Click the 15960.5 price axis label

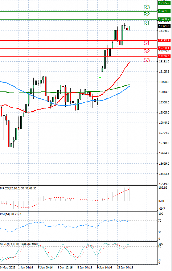[164, 102]
